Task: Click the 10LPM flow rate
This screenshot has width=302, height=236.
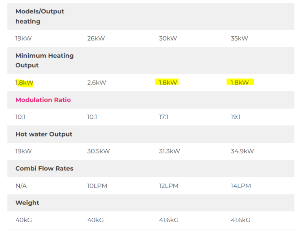Action: click(97, 186)
